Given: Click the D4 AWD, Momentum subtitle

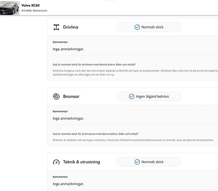Looking at the screenshot, I should tap(34, 11).
